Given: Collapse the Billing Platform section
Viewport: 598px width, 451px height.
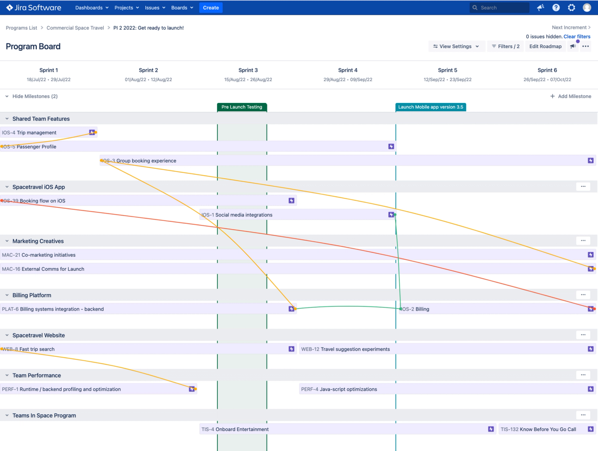Looking at the screenshot, I should (7, 295).
